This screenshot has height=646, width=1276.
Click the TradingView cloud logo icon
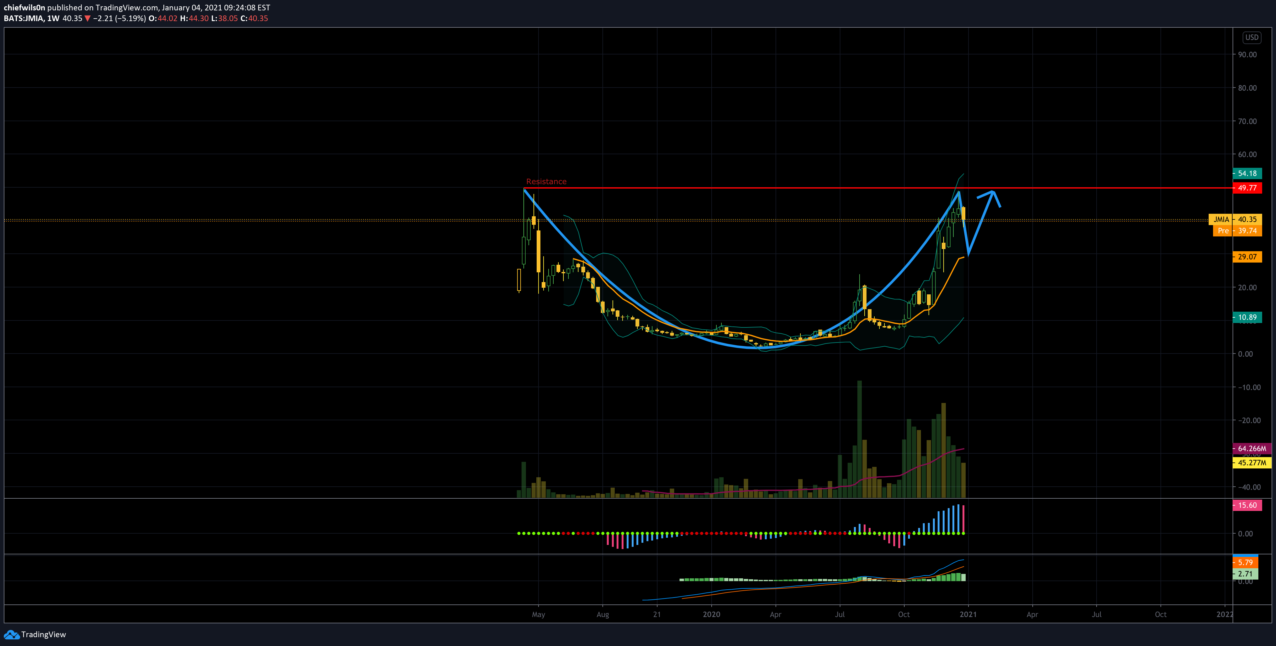point(11,635)
